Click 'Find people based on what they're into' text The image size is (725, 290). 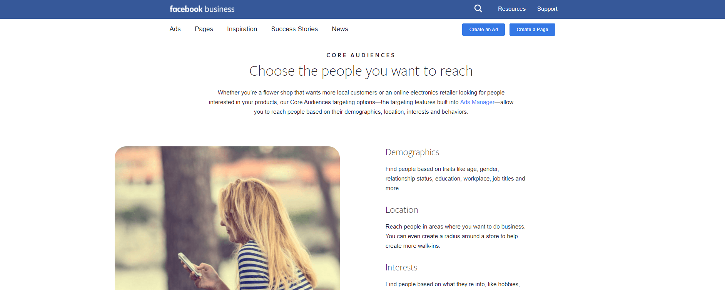pyautogui.click(x=453, y=285)
